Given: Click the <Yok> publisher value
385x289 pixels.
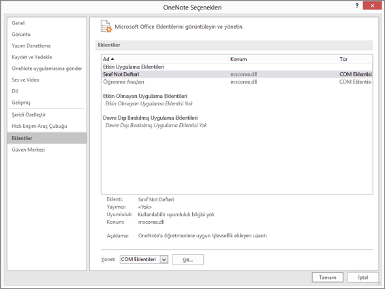Looking at the screenshot, I should (x=145, y=207).
